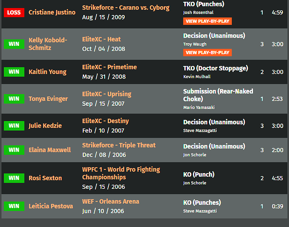Select Rosi Sexton opponent link

click(45, 178)
